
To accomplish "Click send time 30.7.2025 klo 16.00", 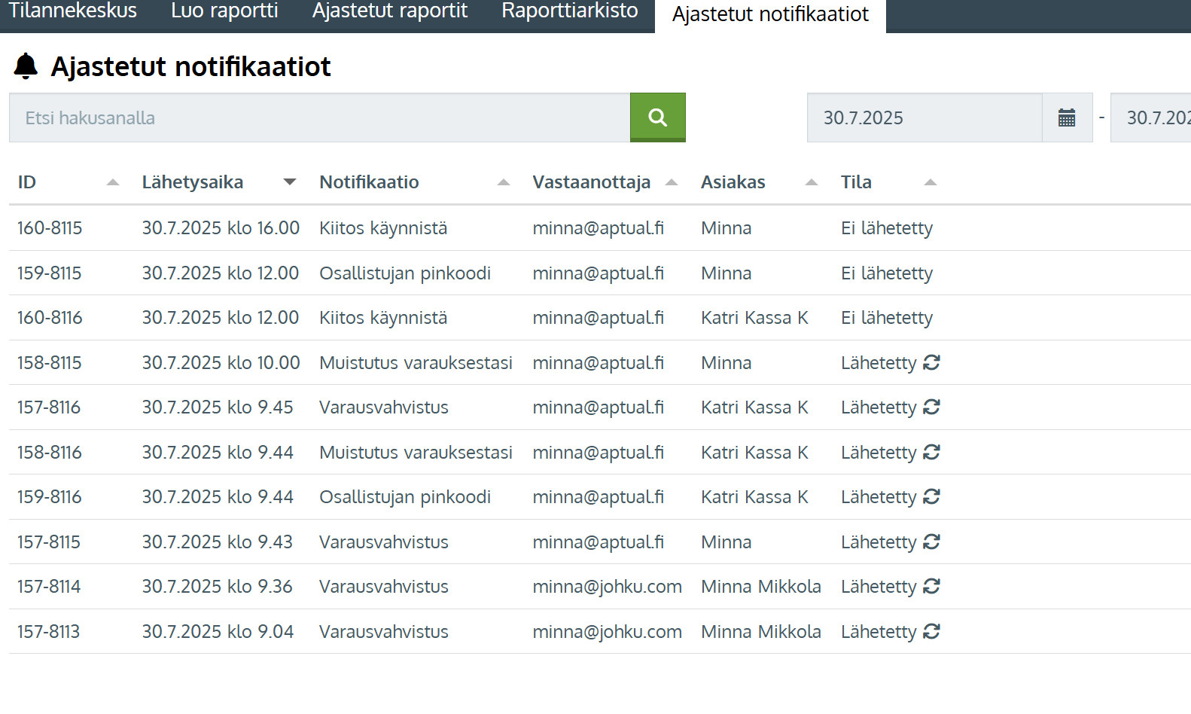I will [221, 228].
